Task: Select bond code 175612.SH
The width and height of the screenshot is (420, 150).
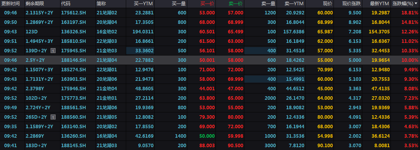Action: [x=74, y=13]
